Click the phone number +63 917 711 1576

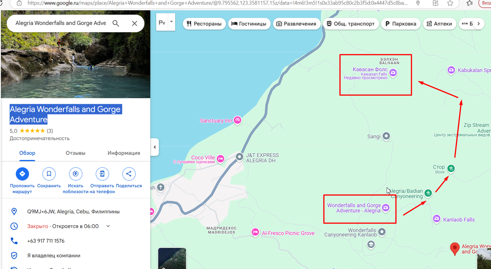(46, 241)
